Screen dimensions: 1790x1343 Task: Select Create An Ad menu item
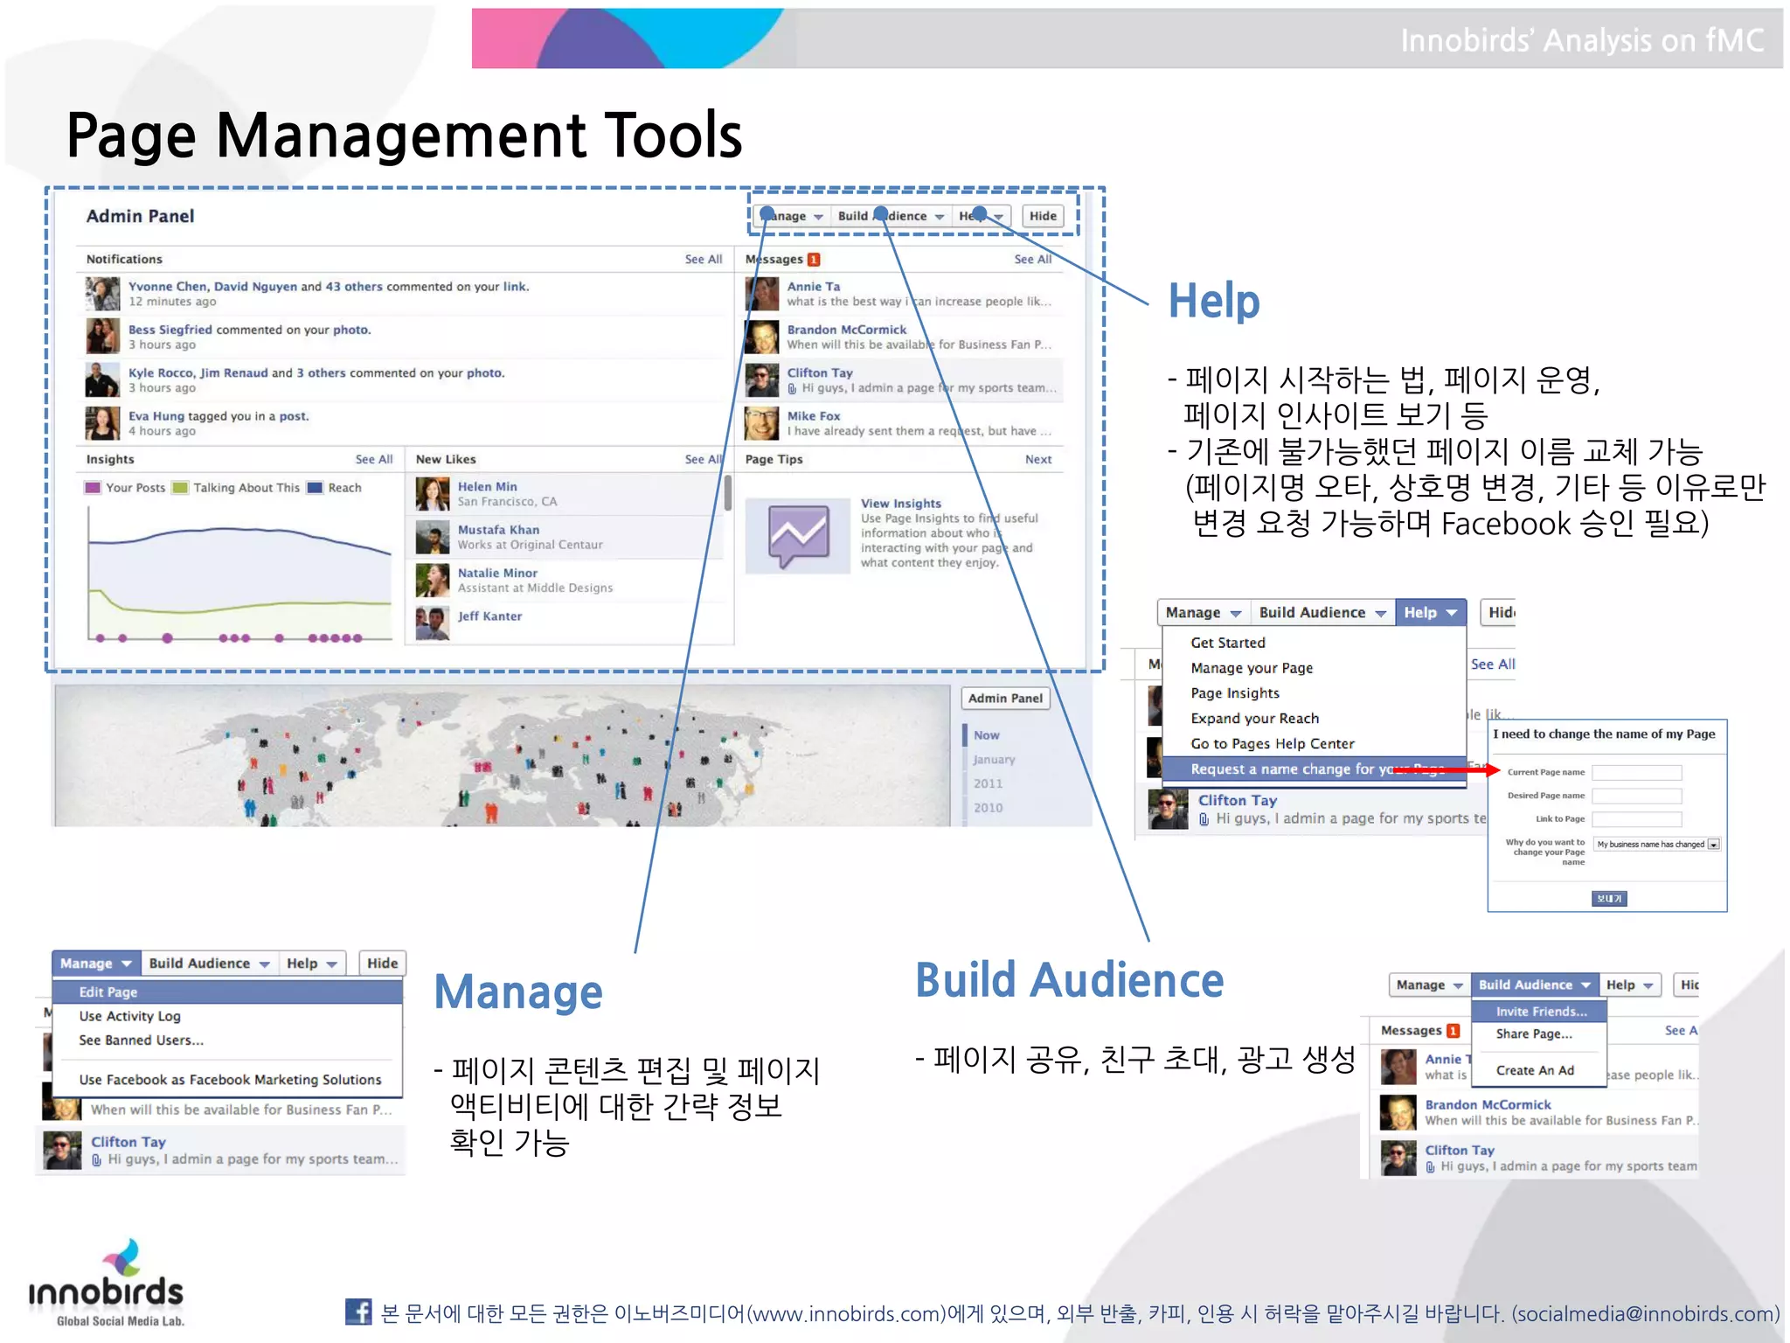pos(1540,1070)
